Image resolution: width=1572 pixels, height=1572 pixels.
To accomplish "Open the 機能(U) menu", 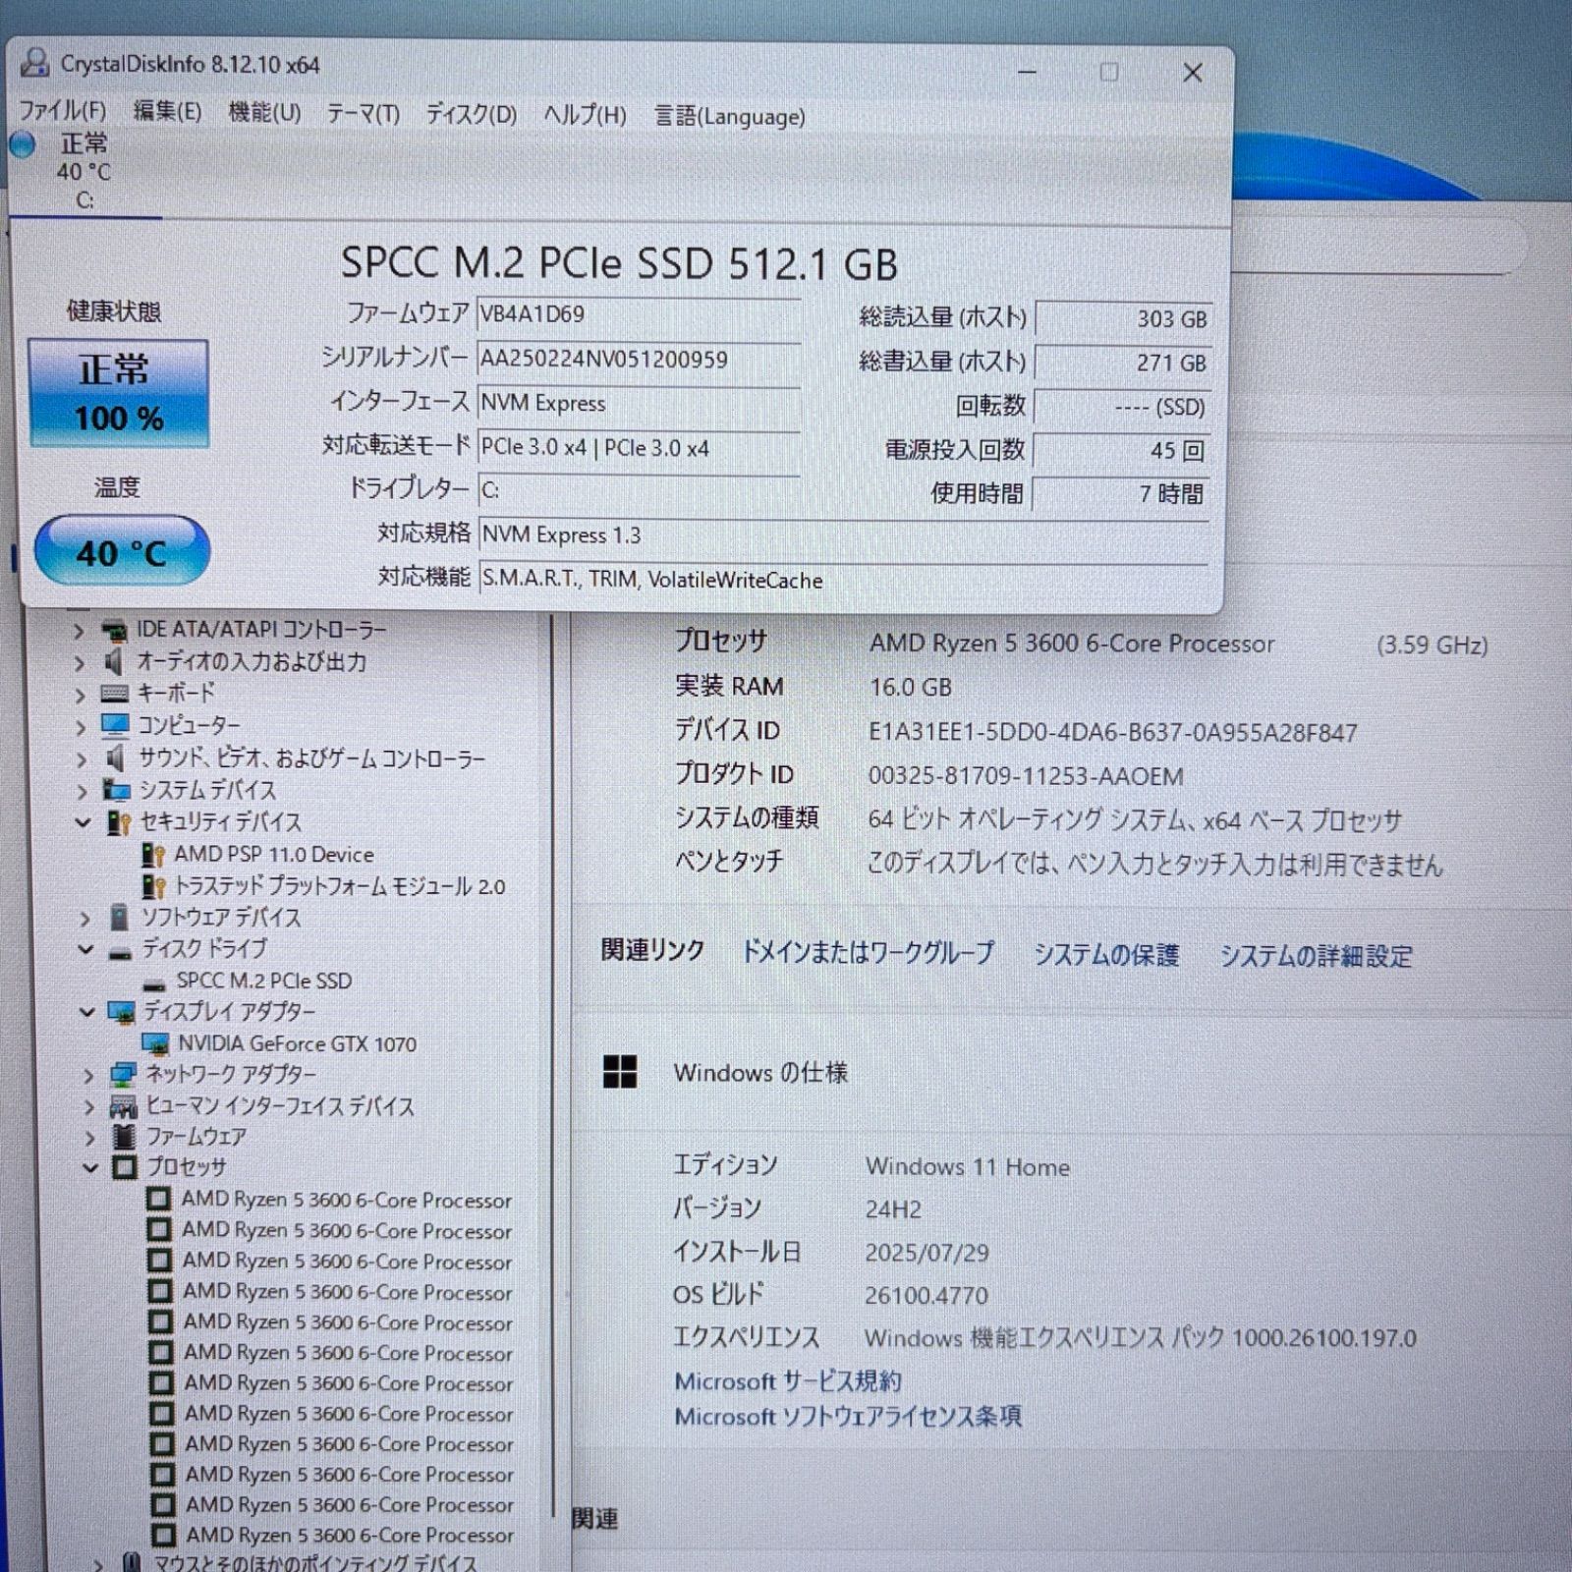I will pyautogui.click(x=264, y=112).
